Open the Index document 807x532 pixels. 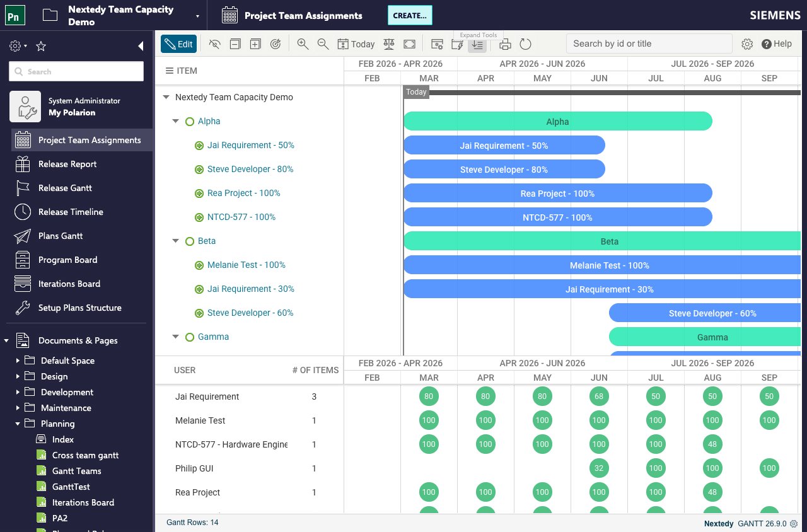pyautogui.click(x=63, y=439)
